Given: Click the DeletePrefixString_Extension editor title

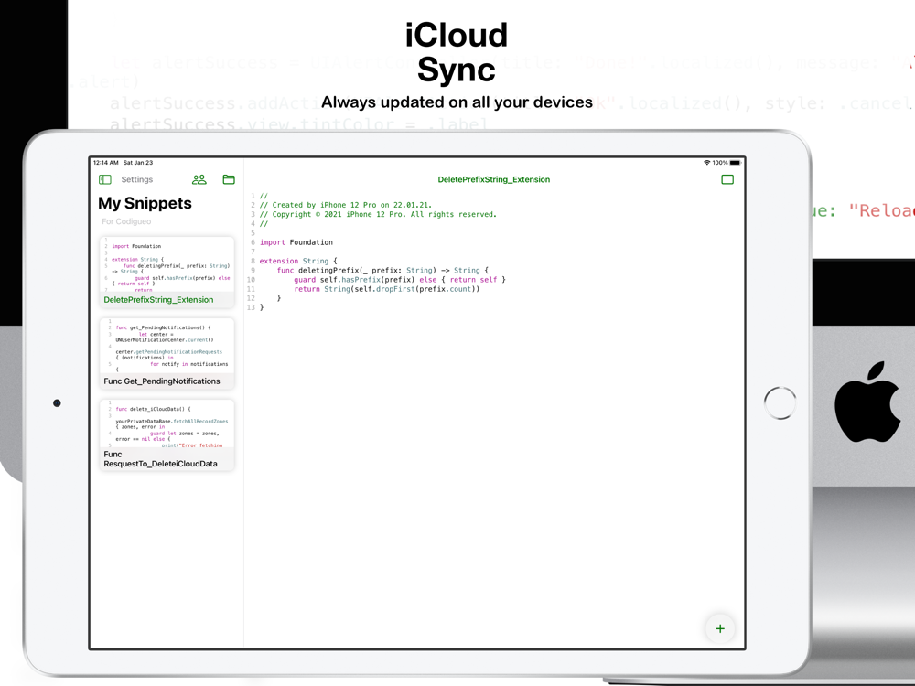Looking at the screenshot, I should click(494, 179).
